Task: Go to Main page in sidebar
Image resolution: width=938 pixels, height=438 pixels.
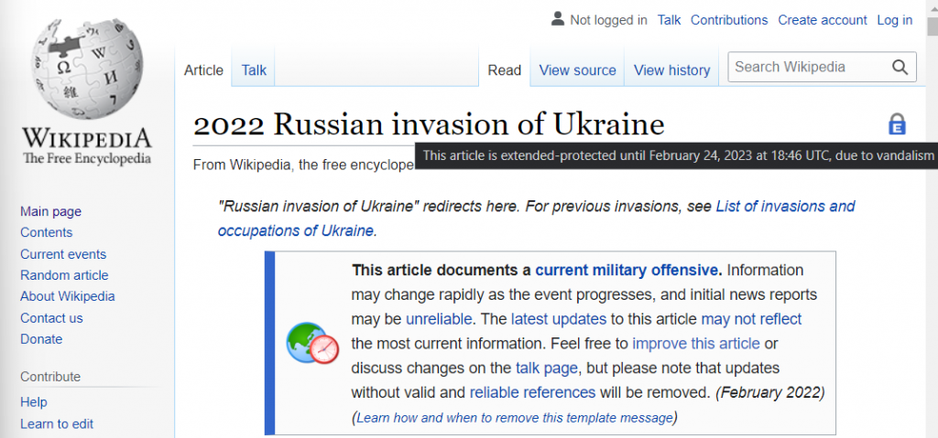Action: click(x=50, y=211)
